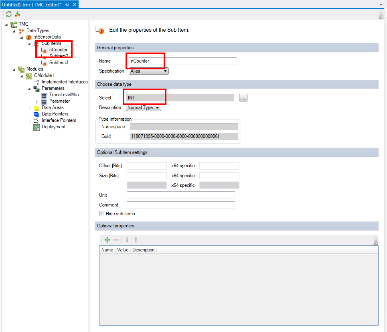Add optional property with green plus
387x332 pixels.
[x=107, y=240]
